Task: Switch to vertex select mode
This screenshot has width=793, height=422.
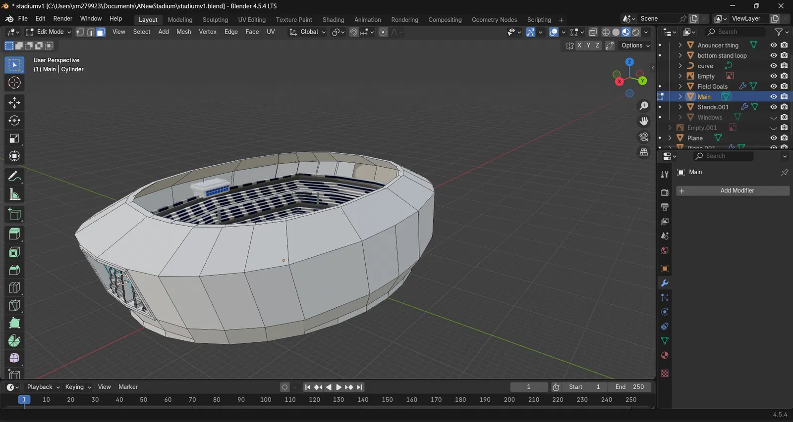Action: pos(80,32)
